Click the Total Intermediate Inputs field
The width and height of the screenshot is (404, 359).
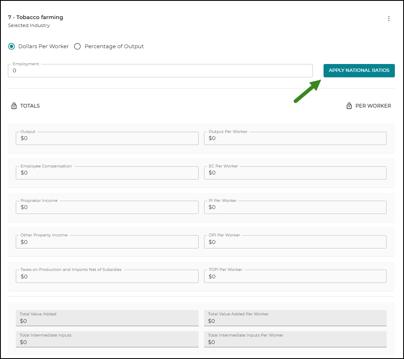click(x=107, y=339)
